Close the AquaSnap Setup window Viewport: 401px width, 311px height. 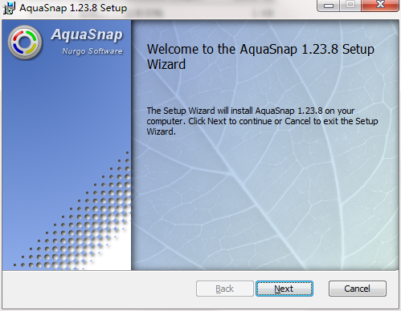(380, 5)
